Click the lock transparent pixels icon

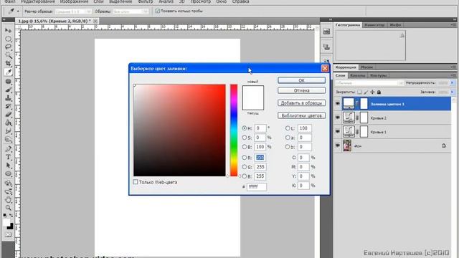(359, 92)
